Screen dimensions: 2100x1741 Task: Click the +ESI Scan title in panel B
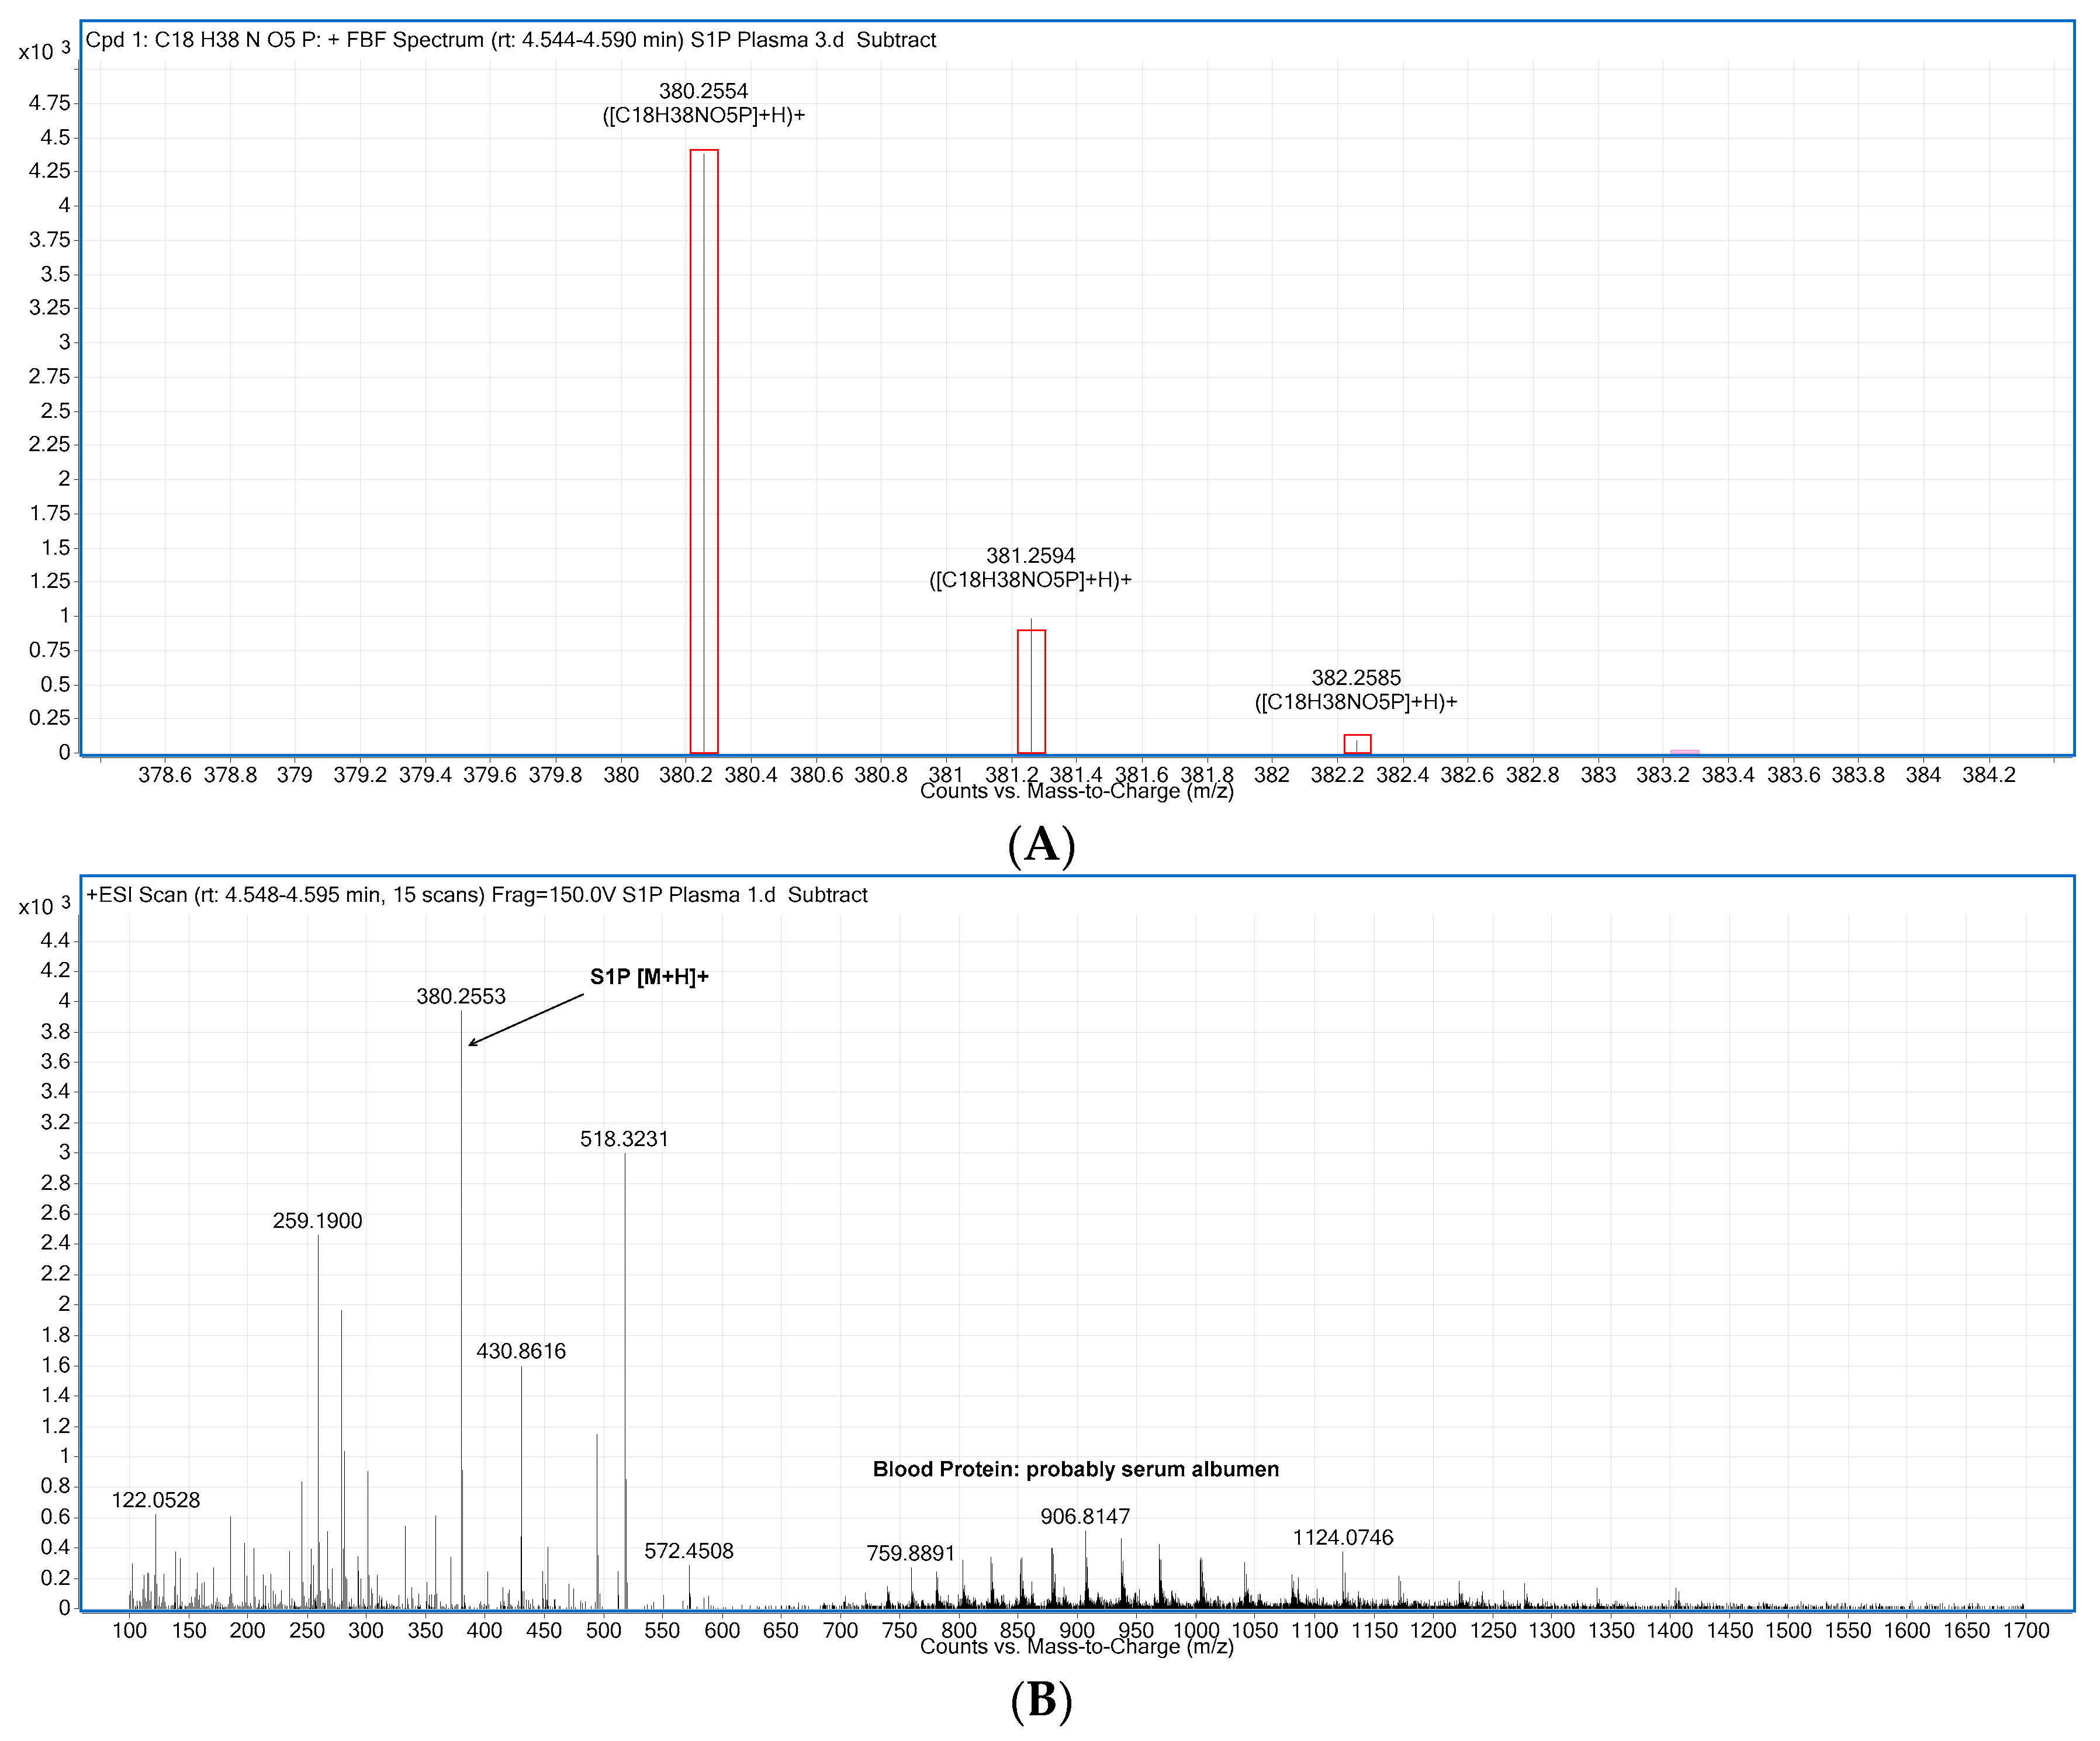[477, 895]
